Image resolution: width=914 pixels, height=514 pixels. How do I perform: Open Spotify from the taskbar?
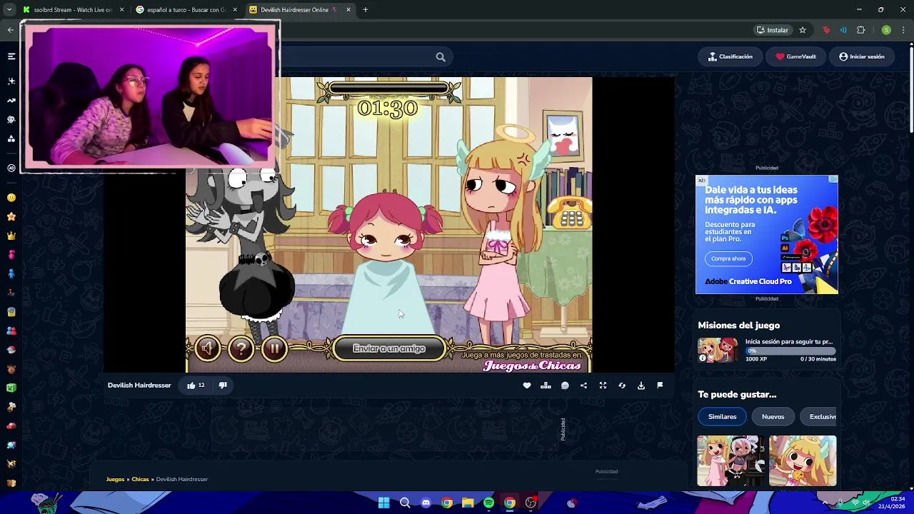[488, 503]
